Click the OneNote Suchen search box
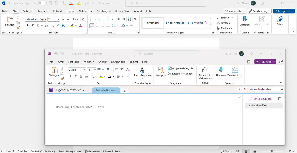The width and height of the screenshot is (297, 153). point(167,54)
